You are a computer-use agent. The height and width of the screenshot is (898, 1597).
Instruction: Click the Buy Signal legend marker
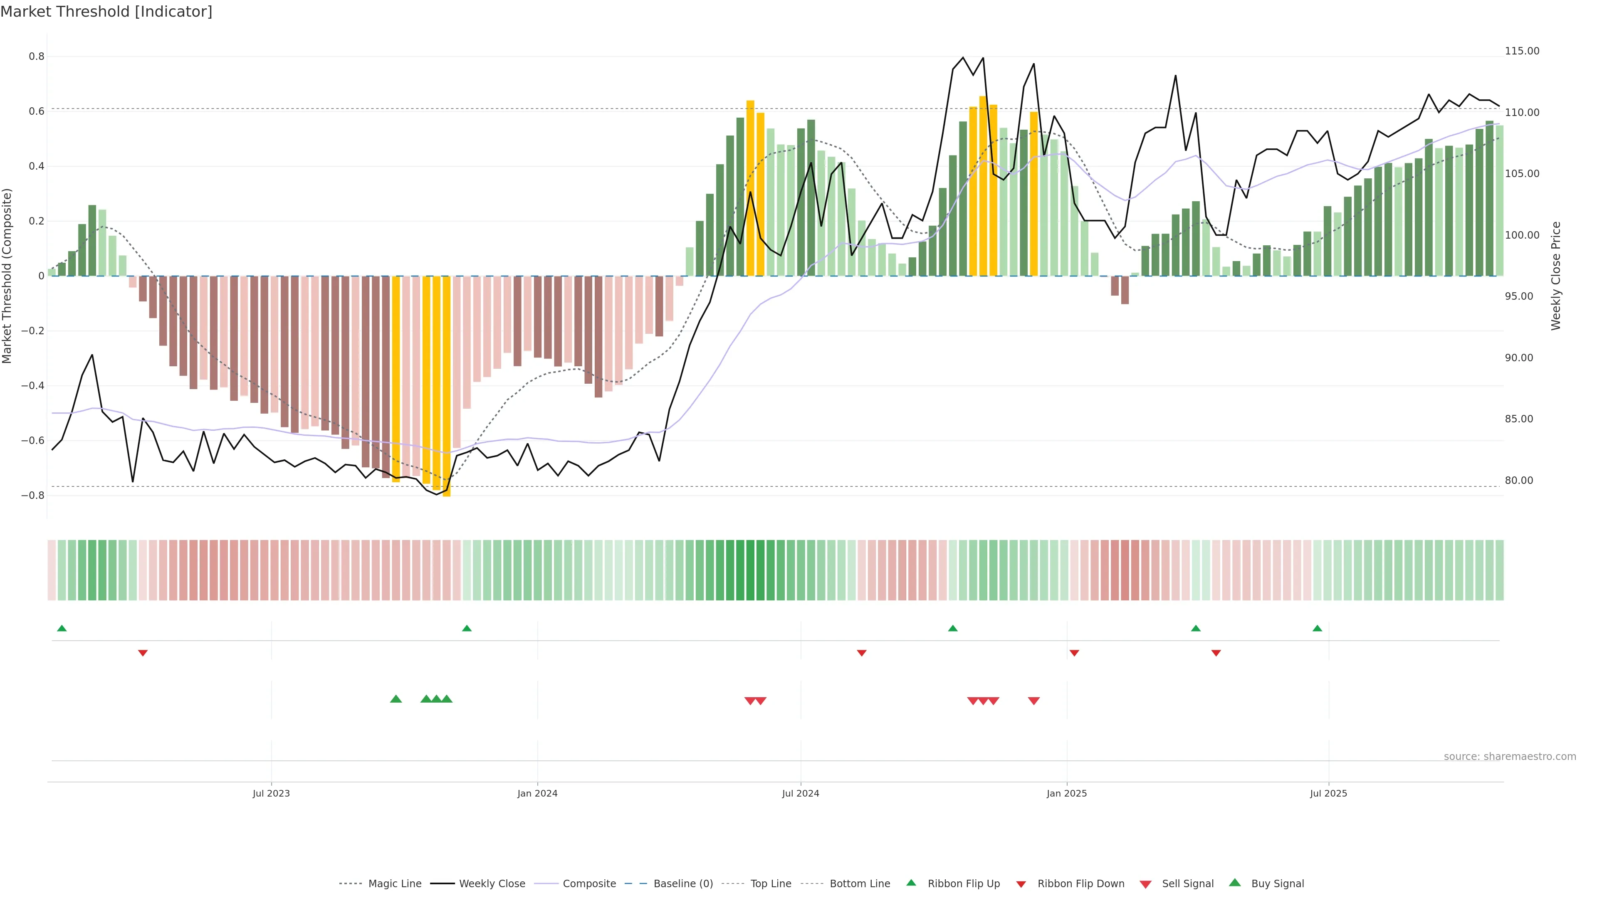pos(1235,883)
